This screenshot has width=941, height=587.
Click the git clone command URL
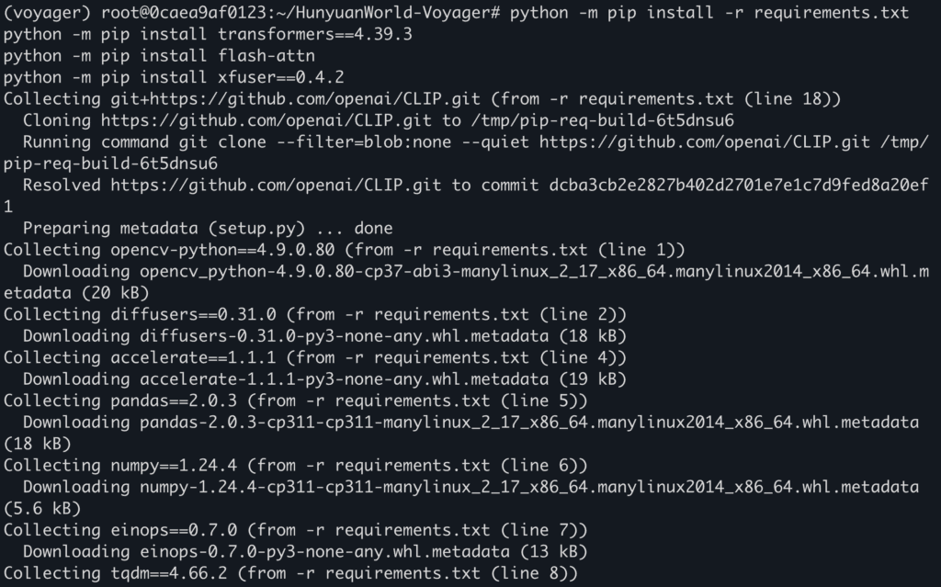pos(705,142)
